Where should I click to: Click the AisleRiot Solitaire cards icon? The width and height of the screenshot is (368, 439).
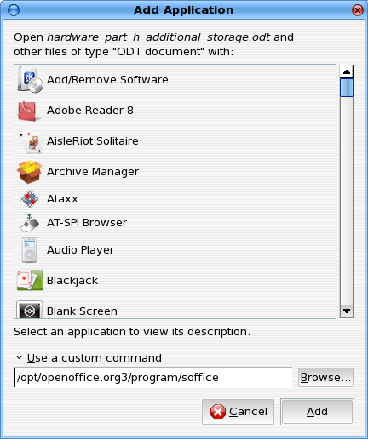(31, 141)
